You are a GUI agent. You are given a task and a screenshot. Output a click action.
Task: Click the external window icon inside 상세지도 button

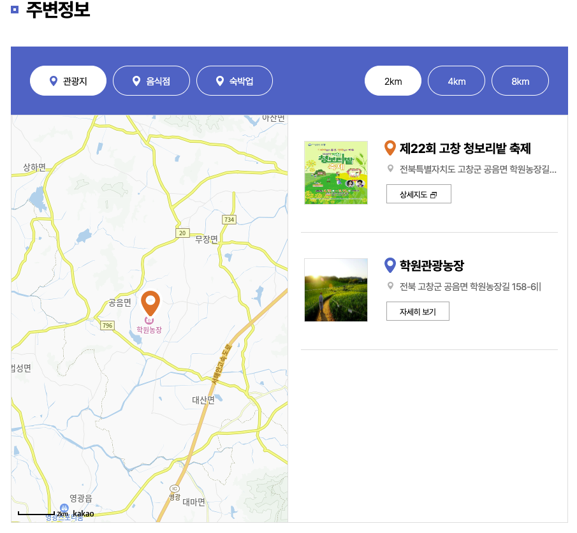point(434,194)
